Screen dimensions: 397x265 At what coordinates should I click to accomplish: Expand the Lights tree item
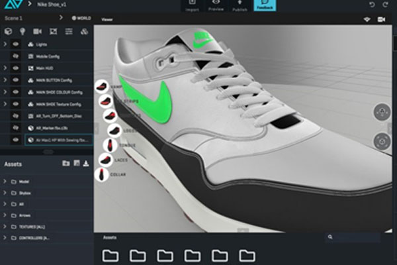coord(5,44)
